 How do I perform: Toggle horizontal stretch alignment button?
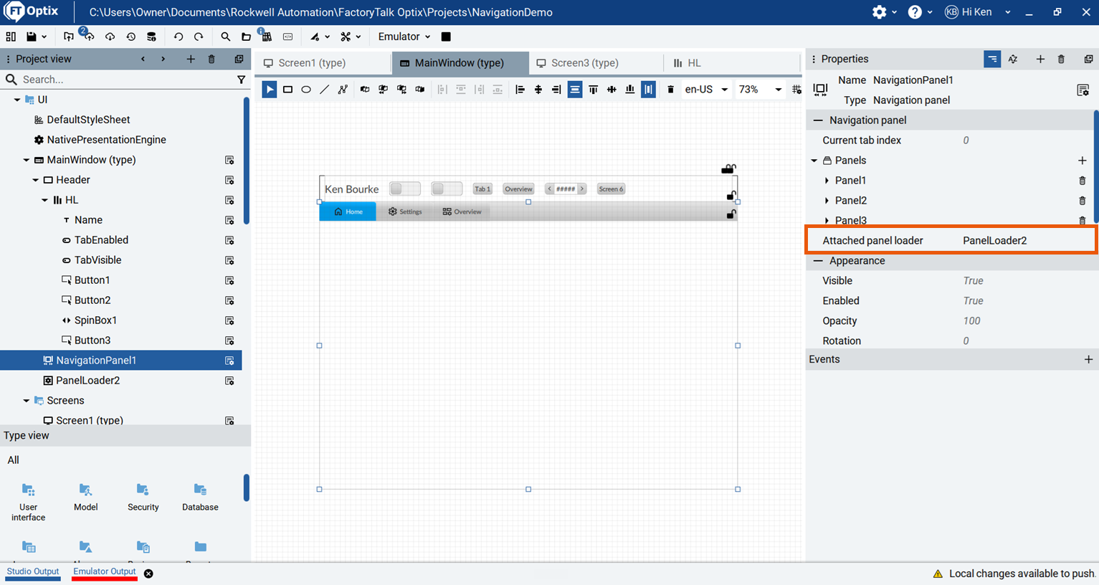coord(575,90)
